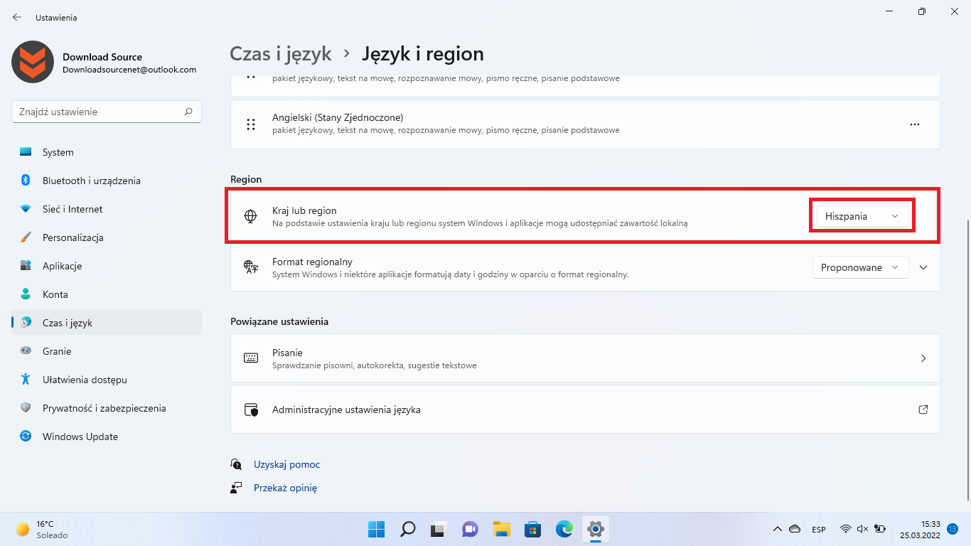The image size is (971, 546).
Task: Click the back arrow in Ustawienia header
Action: click(x=17, y=17)
